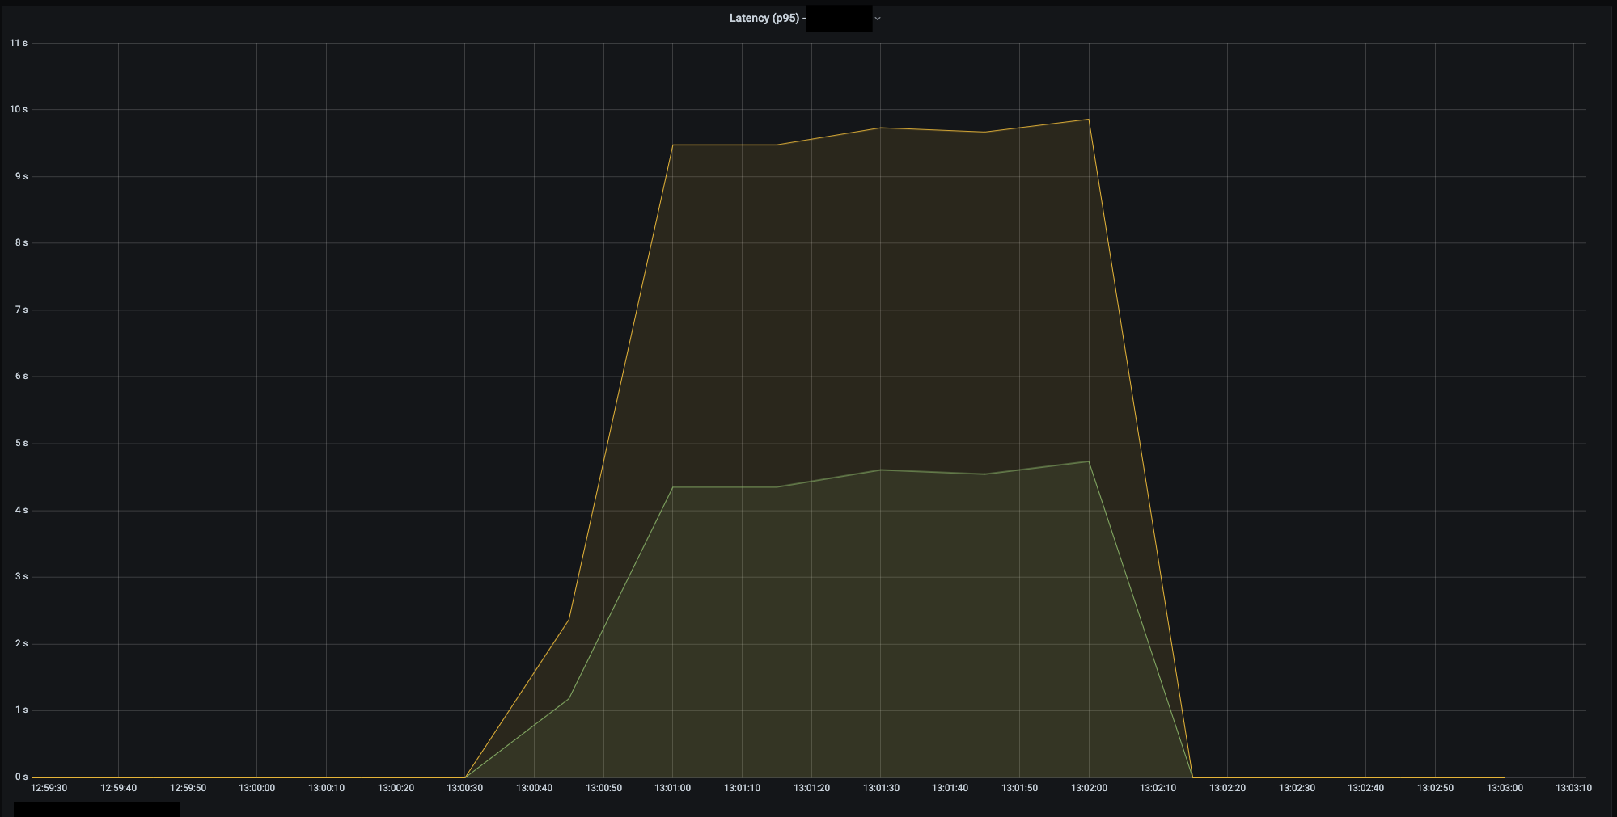Select the 12:59:30 time axis label
Viewport: 1617px width, 817px height.
49,788
